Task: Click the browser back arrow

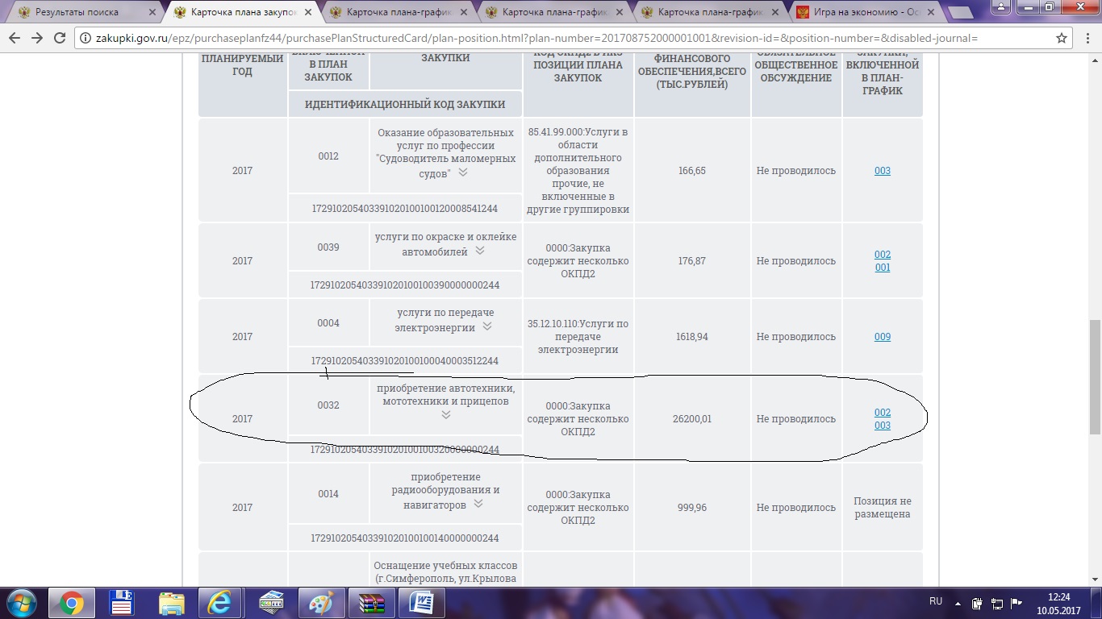Action: (x=15, y=38)
